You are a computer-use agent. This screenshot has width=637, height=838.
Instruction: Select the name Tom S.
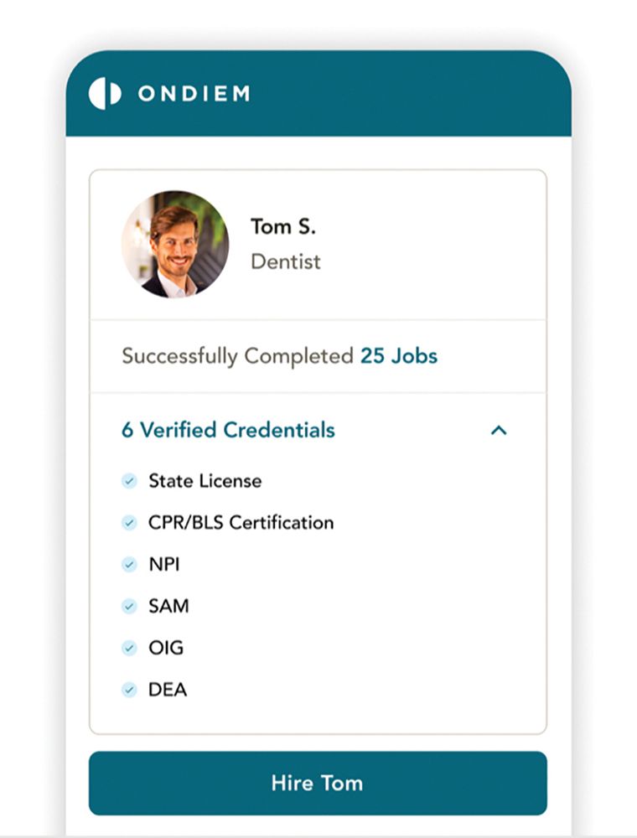click(x=283, y=226)
